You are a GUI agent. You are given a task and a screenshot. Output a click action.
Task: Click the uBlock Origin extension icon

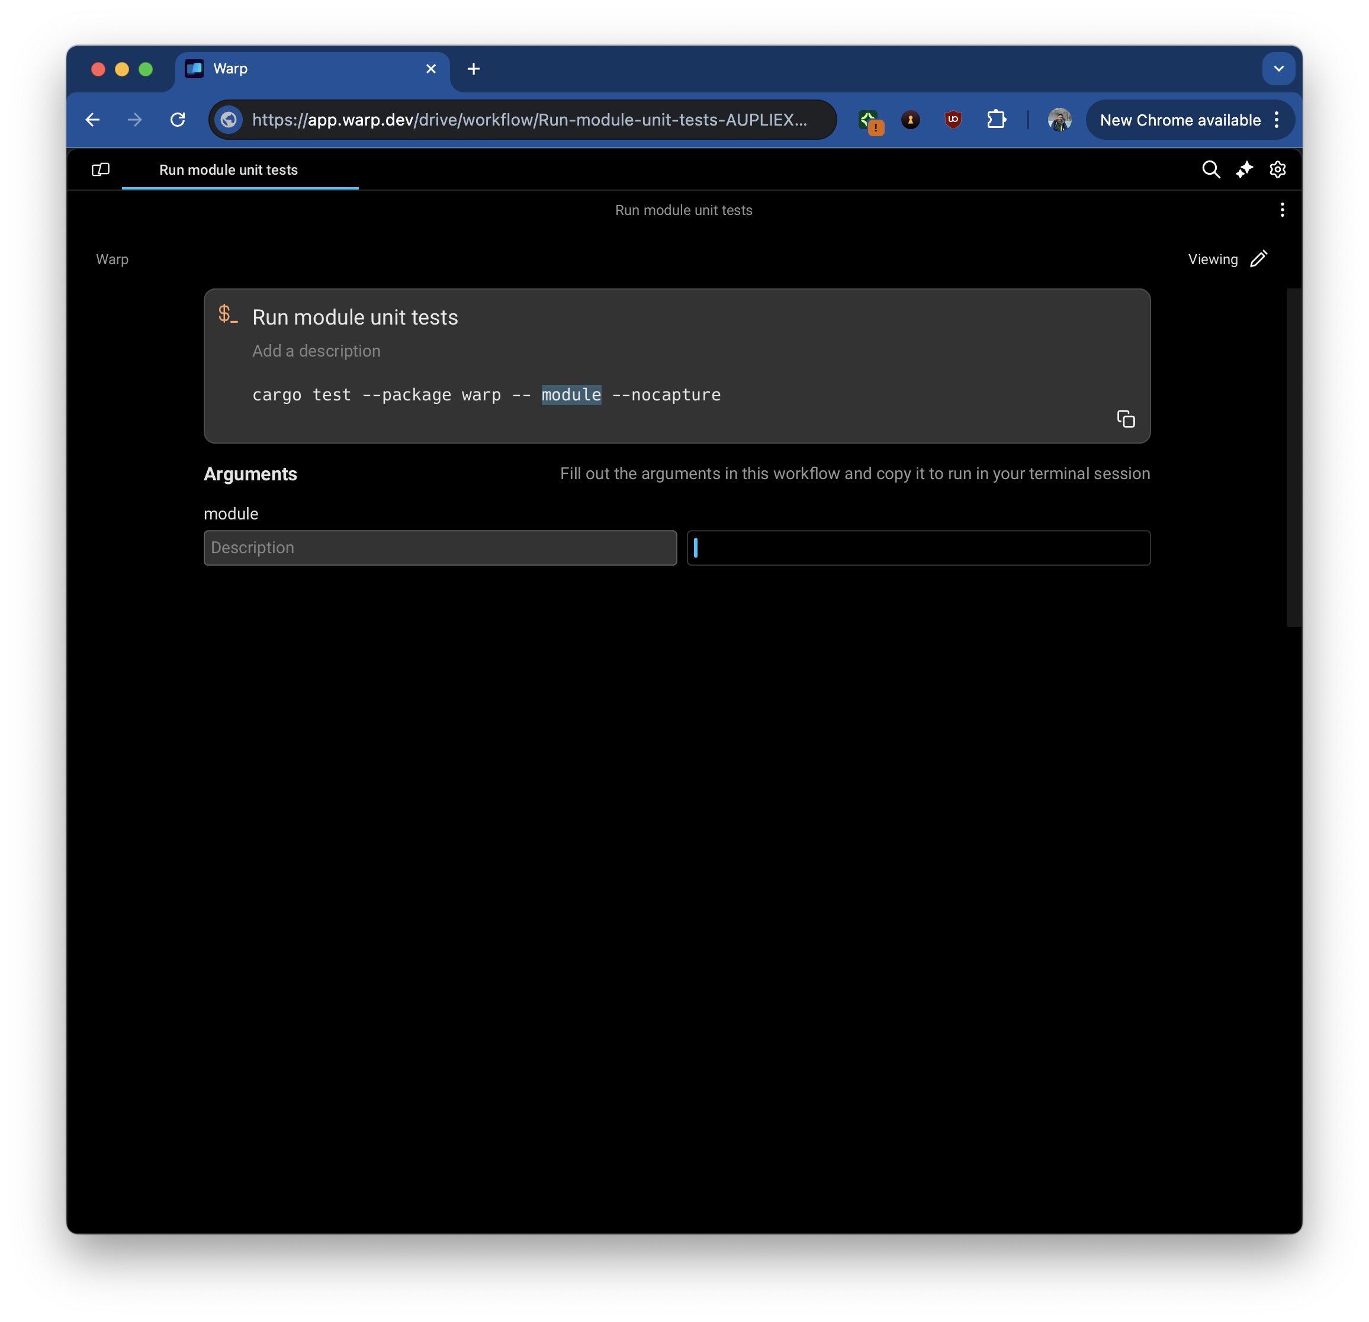[953, 120]
